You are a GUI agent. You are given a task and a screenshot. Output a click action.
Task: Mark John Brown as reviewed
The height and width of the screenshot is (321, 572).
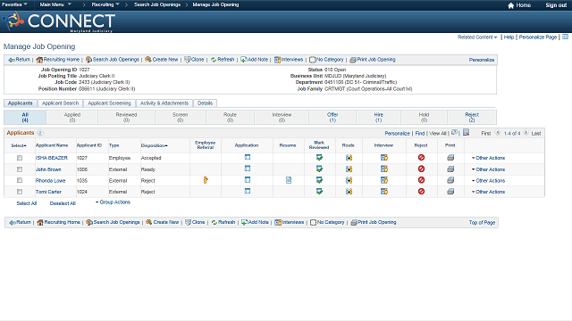pyautogui.click(x=319, y=169)
